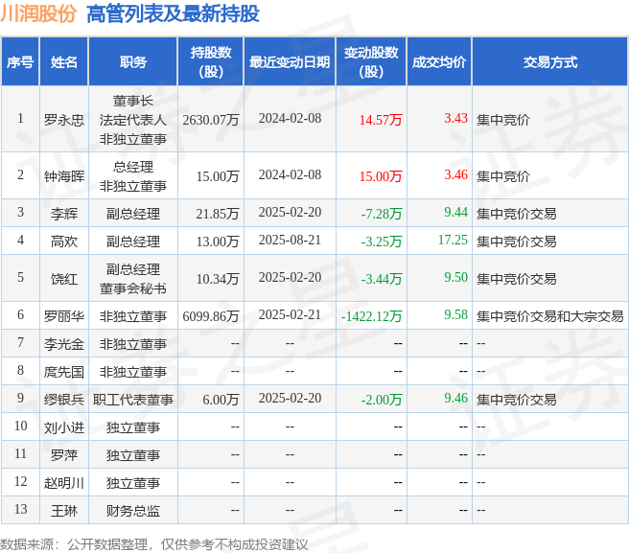629x553 pixels.
Task: Click holdings value 21.85万
Action: [x=218, y=214]
